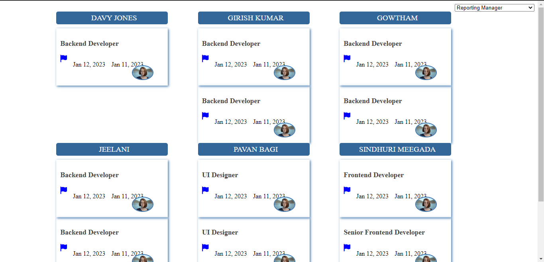Click UI Designer title in Pavan Bagi's top card
544x262 pixels.
click(x=220, y=175)
